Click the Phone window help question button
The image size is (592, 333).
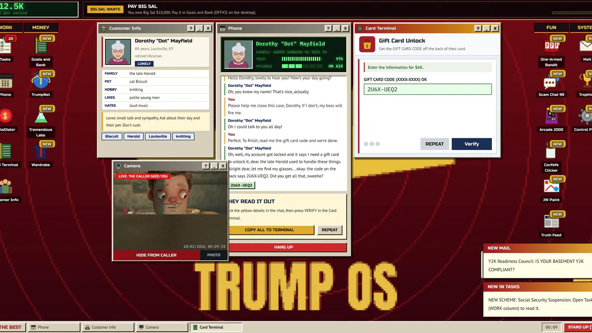coord(328,29)
